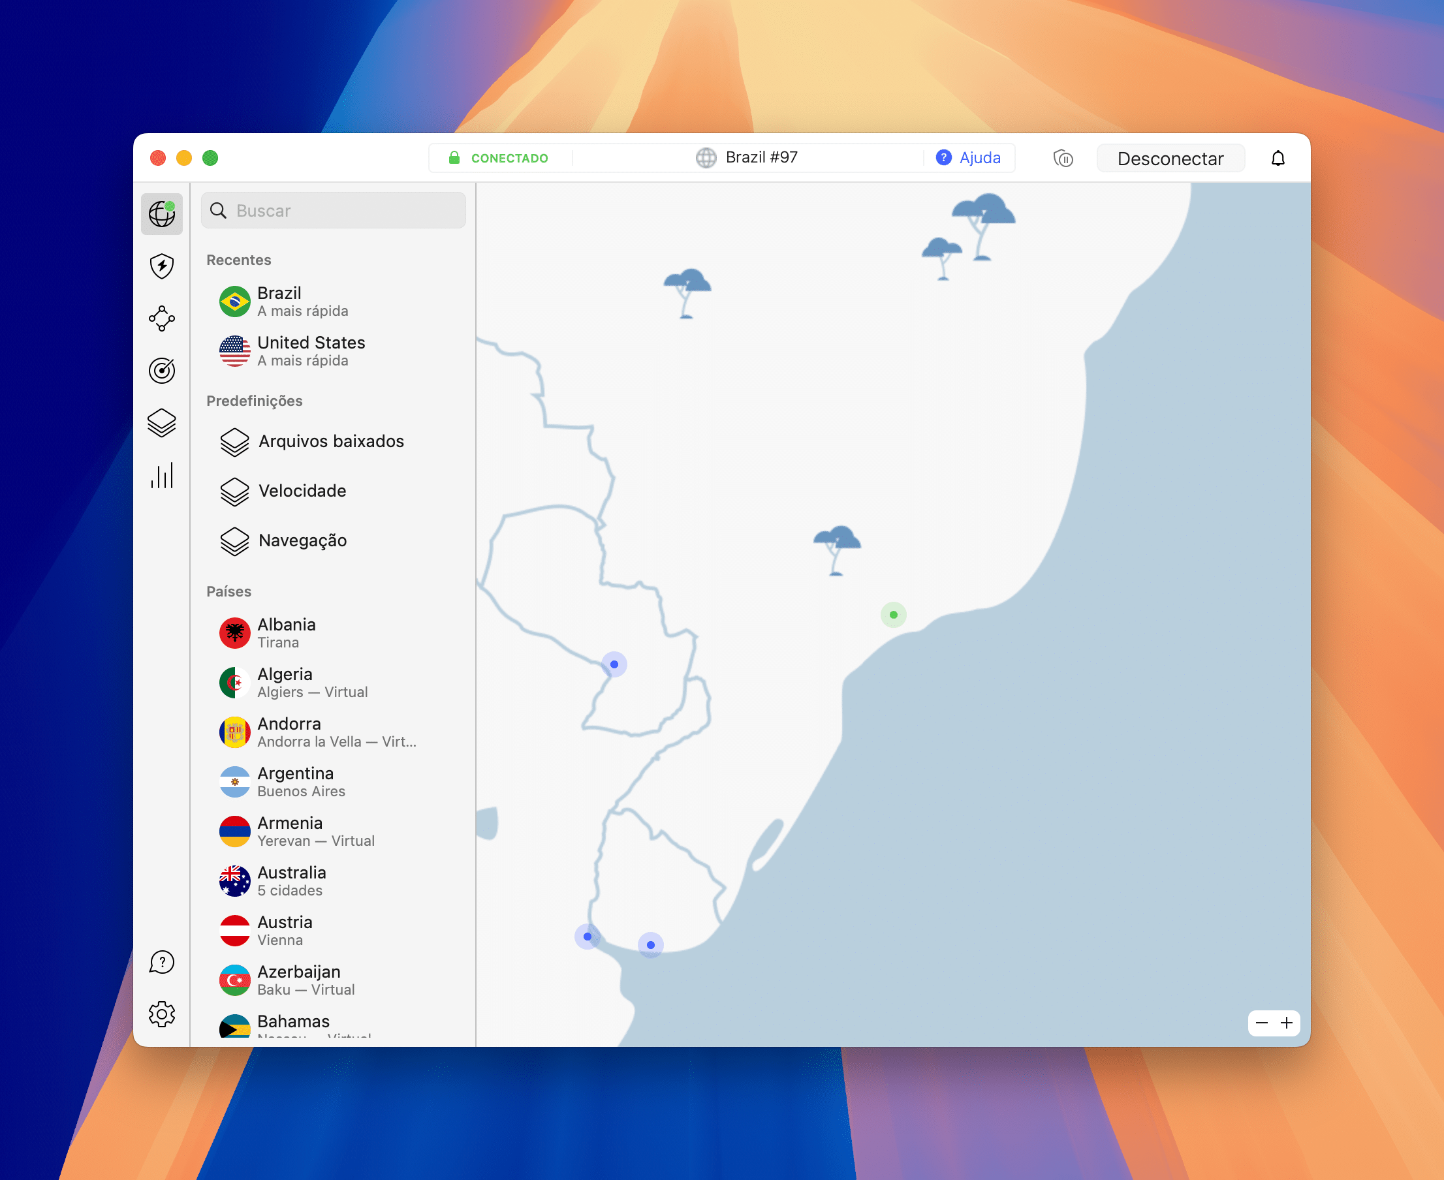Open the presets layers icon in sidebar
This screenshot has width=1444, height=1180.
pyautogui.click(x=162, y=423)
